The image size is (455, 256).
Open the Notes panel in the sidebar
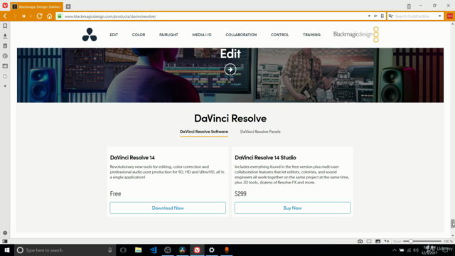(5, 46)
